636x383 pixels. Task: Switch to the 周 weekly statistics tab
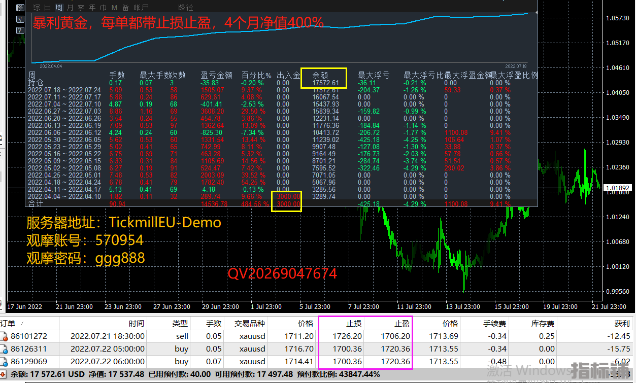(59, 8)
